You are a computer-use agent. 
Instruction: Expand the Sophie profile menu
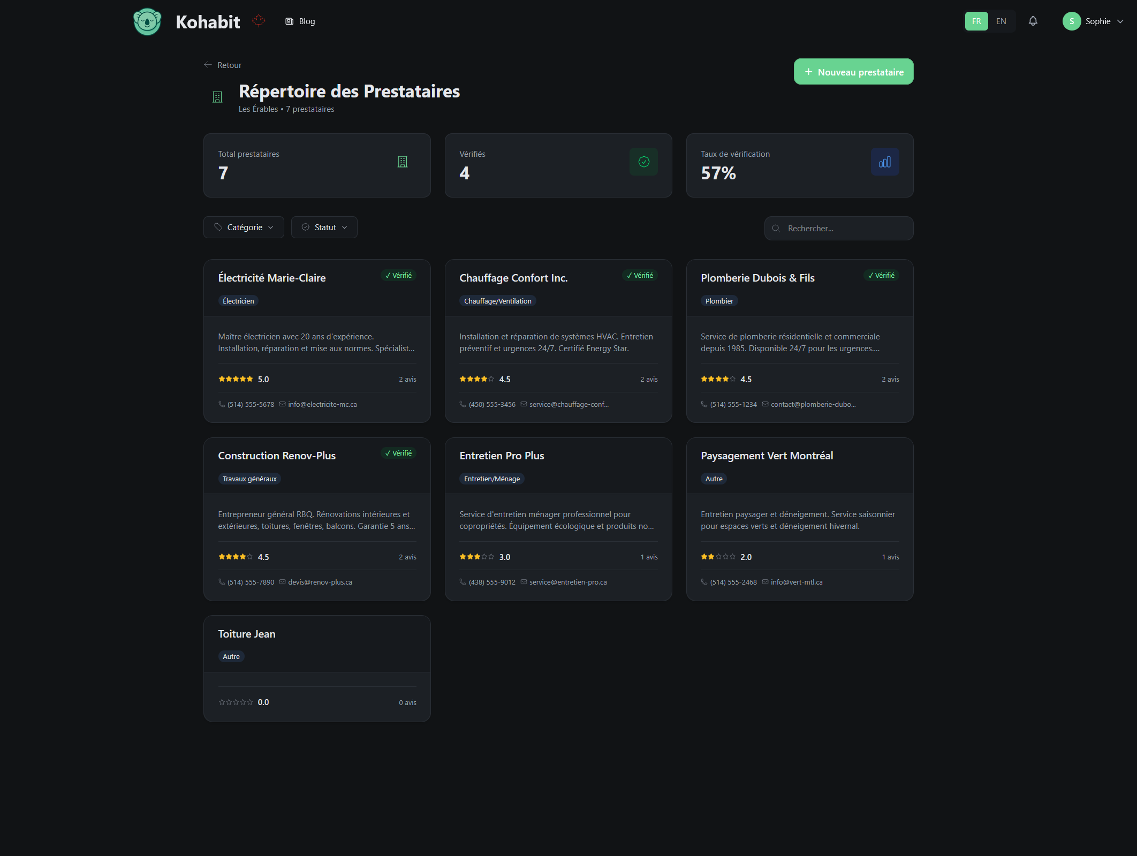tap(1094, 21)
